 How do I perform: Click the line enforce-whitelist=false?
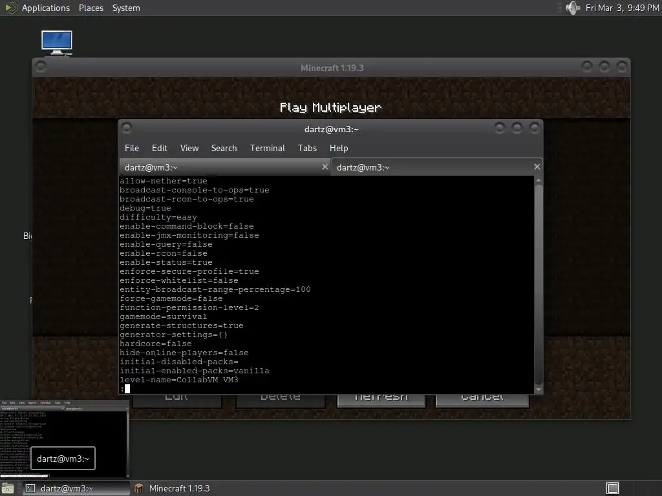coord(179,280)
